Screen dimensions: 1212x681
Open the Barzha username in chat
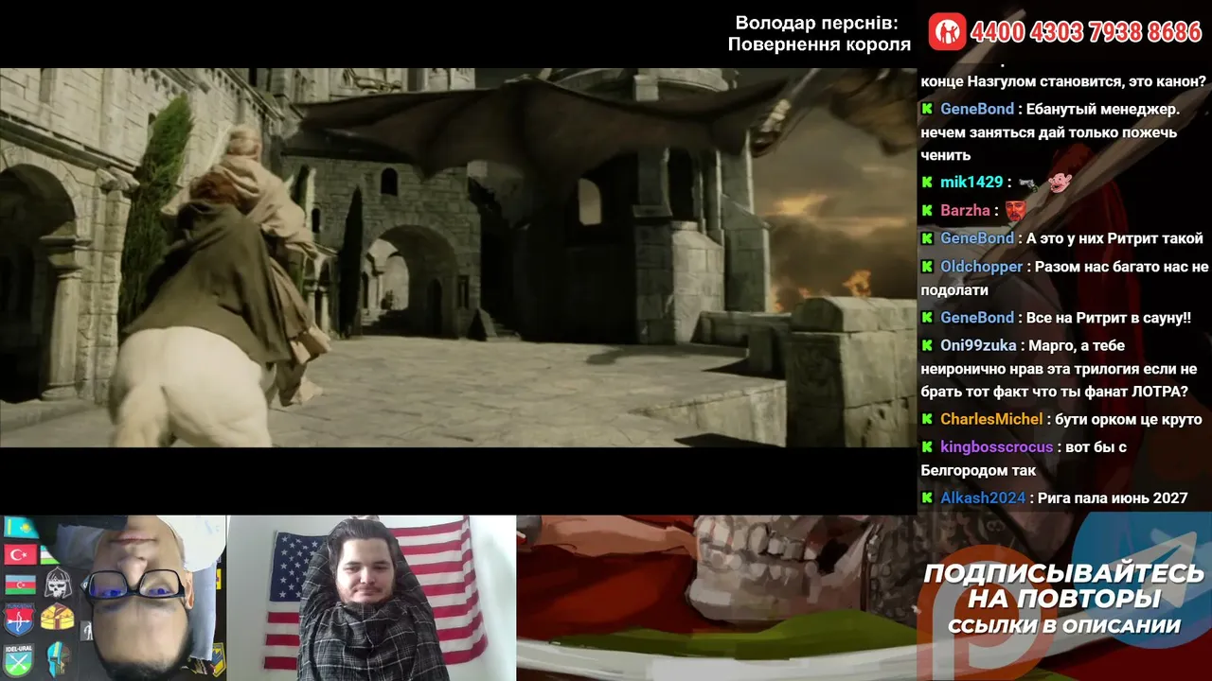point(965,210)
